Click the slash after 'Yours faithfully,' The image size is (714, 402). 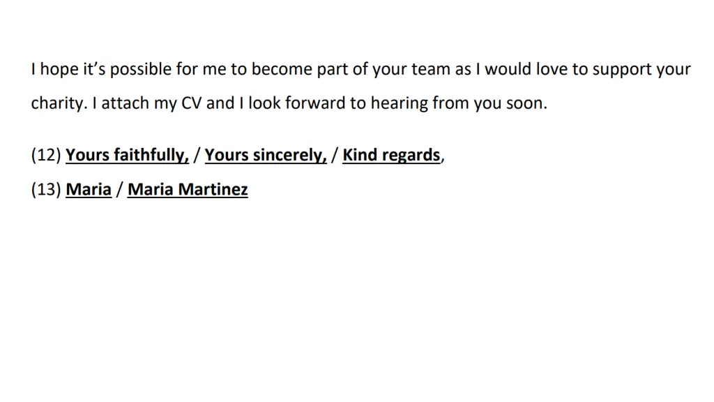click(197, 155)
